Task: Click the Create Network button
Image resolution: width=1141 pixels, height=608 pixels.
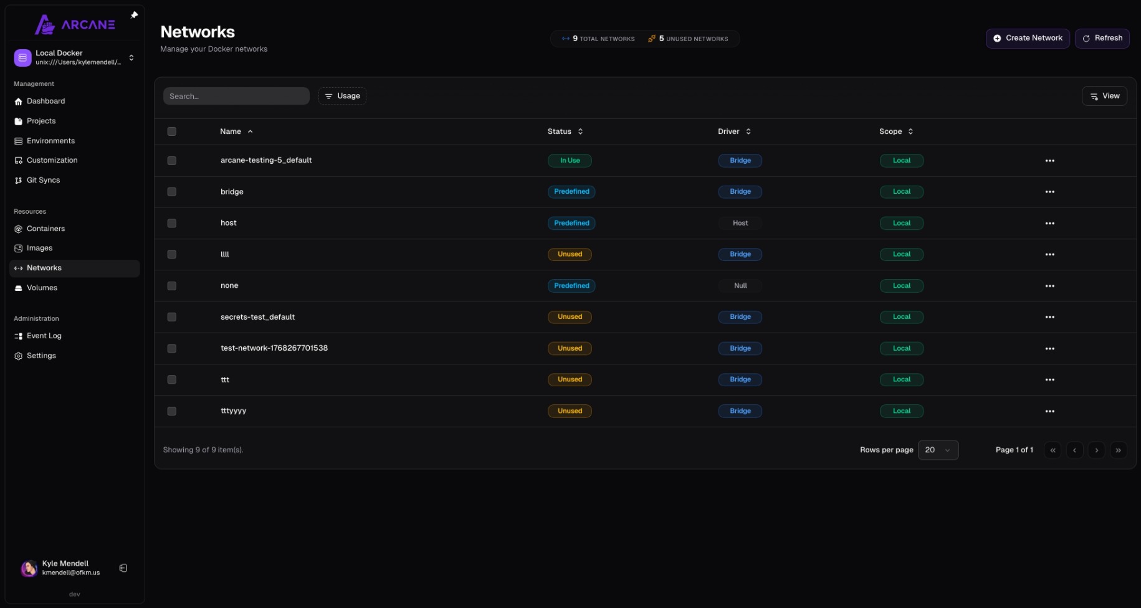Action: 1028,38
